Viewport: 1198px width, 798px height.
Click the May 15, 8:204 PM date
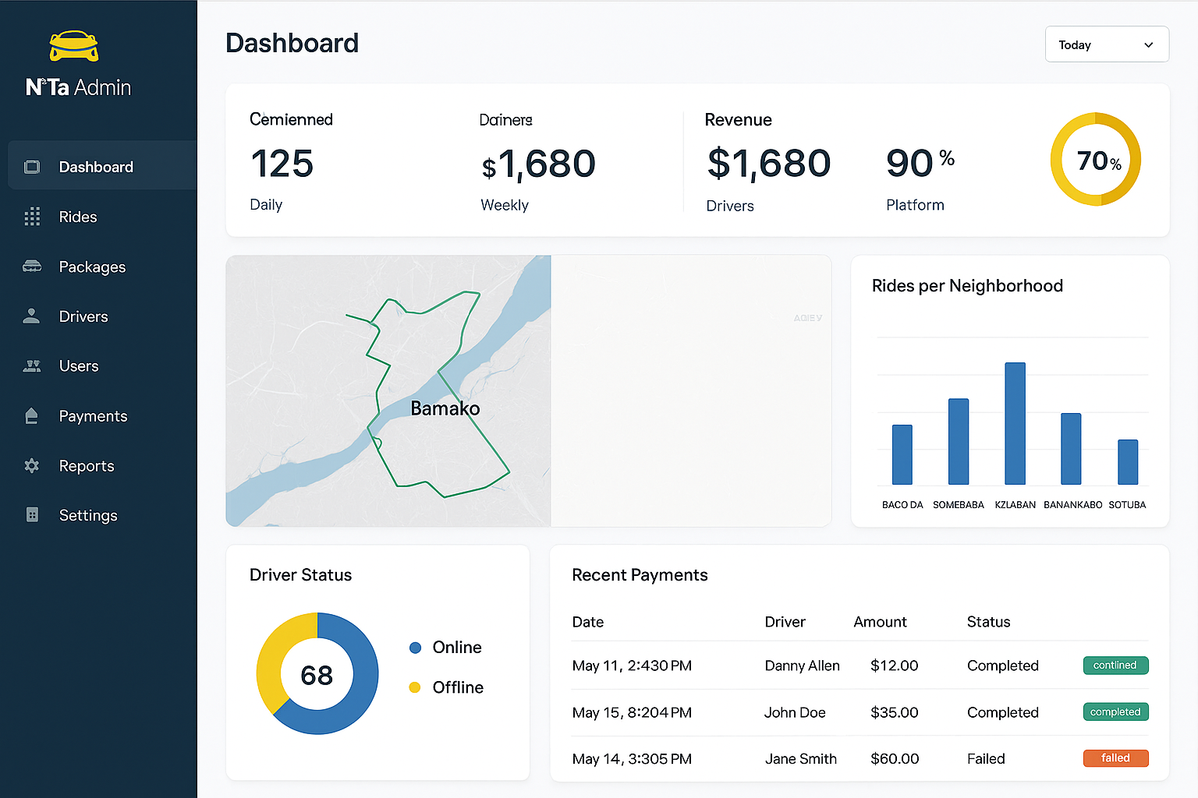click(632, 712)
